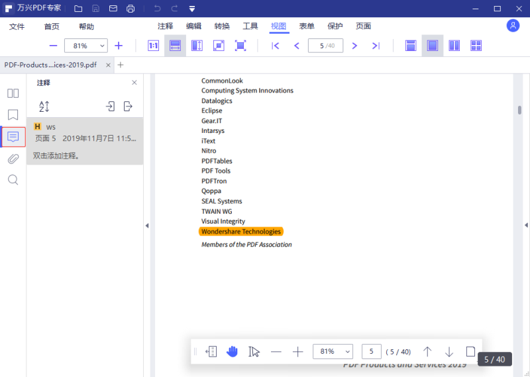Screen dimensions: 530x377
Task: Select the 视图 ribbon tab
Action: tap(278, 26)
